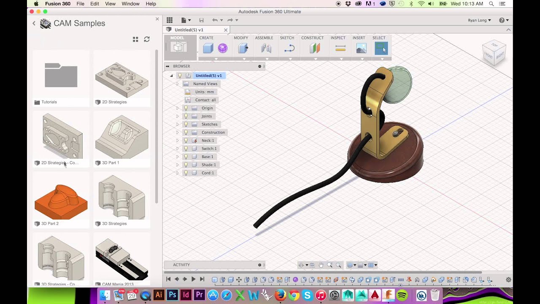
Task: Toggle visibility bulb for Cord:1
Action: [x=186, y=173]
